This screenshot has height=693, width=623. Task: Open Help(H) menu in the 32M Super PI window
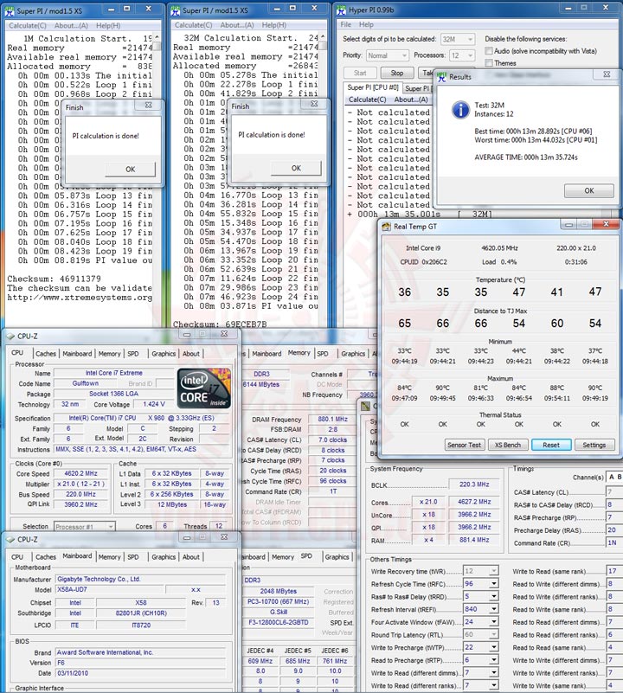coord(273,25)
